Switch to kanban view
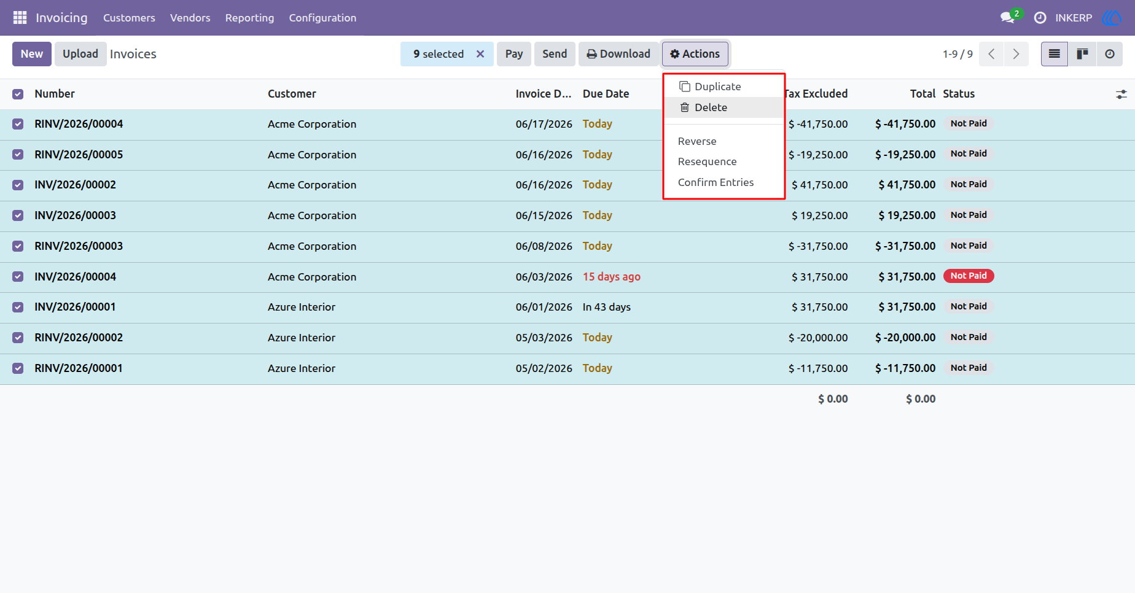The width and height of the screenshot is (1135, 593). (x=1082, y=54)
